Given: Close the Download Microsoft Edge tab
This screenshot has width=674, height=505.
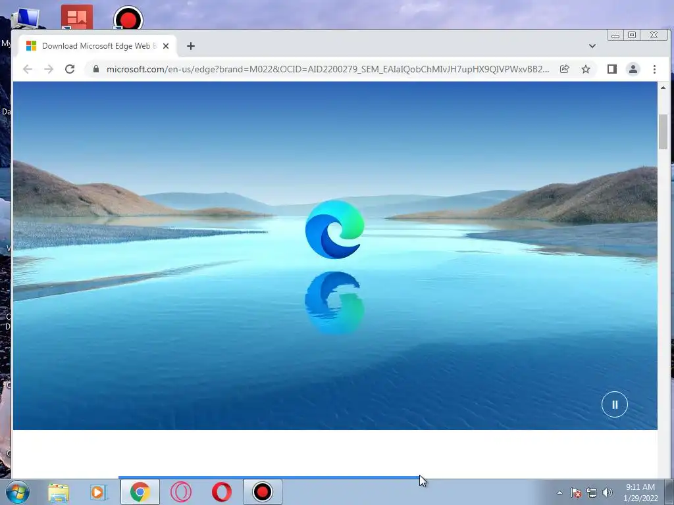Looking at the screenshot, I should tap(166, 46).
